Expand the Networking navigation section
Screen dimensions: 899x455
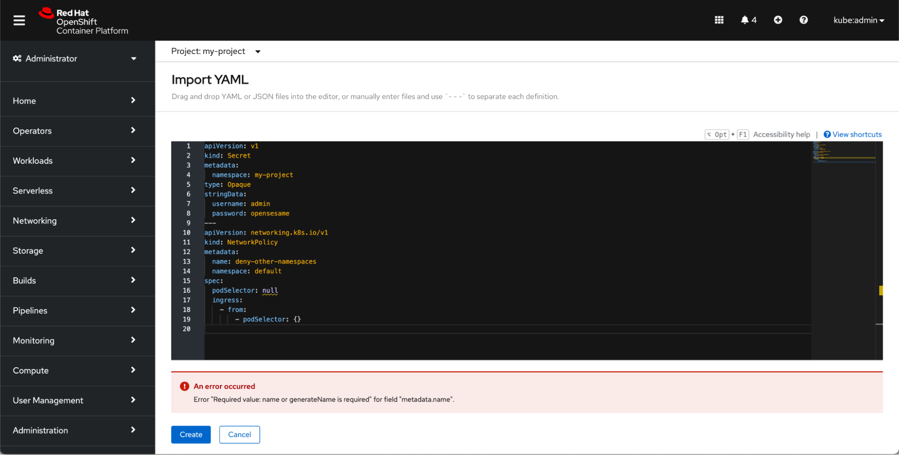[77, 221]
